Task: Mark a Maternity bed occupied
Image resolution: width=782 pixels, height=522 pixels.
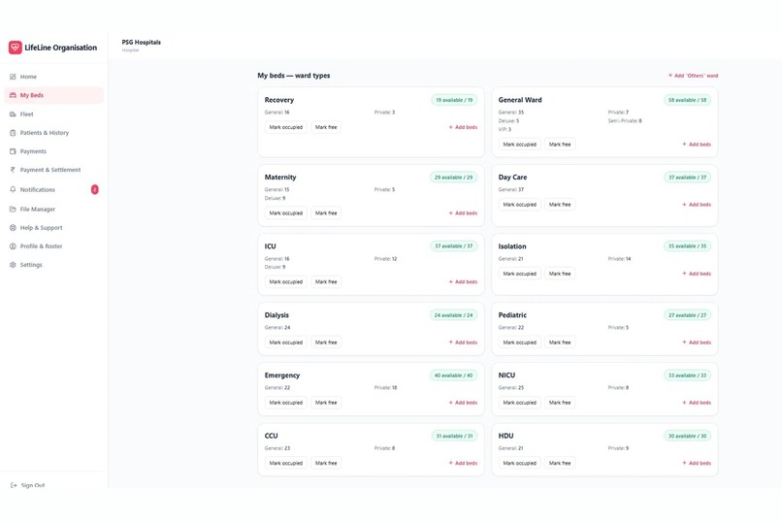Action: 286,212
